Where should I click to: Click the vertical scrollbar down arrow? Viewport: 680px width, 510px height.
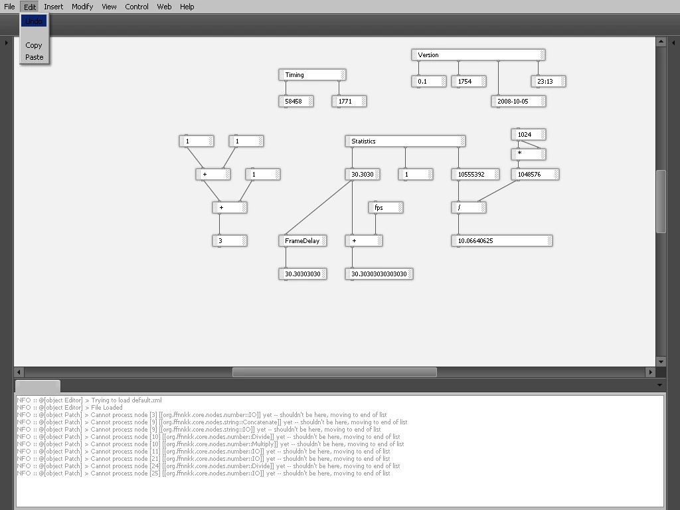(x=661, y=362)
